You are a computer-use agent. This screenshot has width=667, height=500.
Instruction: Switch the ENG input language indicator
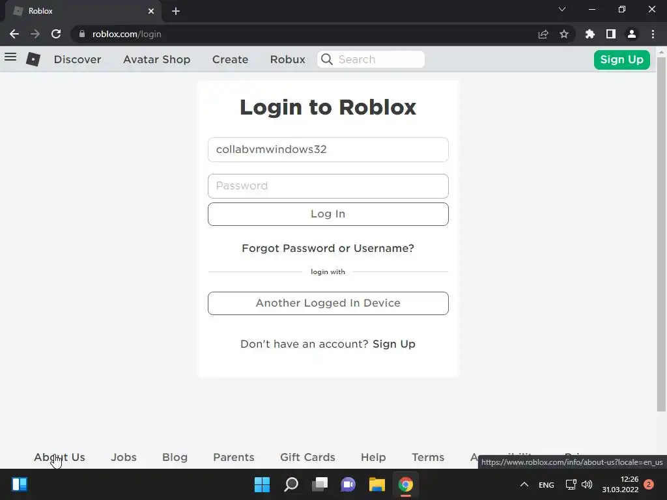coord(546,484)
